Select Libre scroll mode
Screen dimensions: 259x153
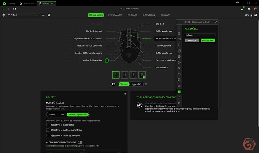point(62,115)
